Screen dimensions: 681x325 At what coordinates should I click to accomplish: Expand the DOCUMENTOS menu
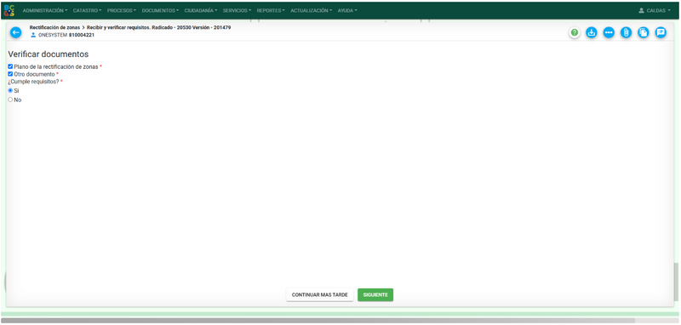[160, 10]
